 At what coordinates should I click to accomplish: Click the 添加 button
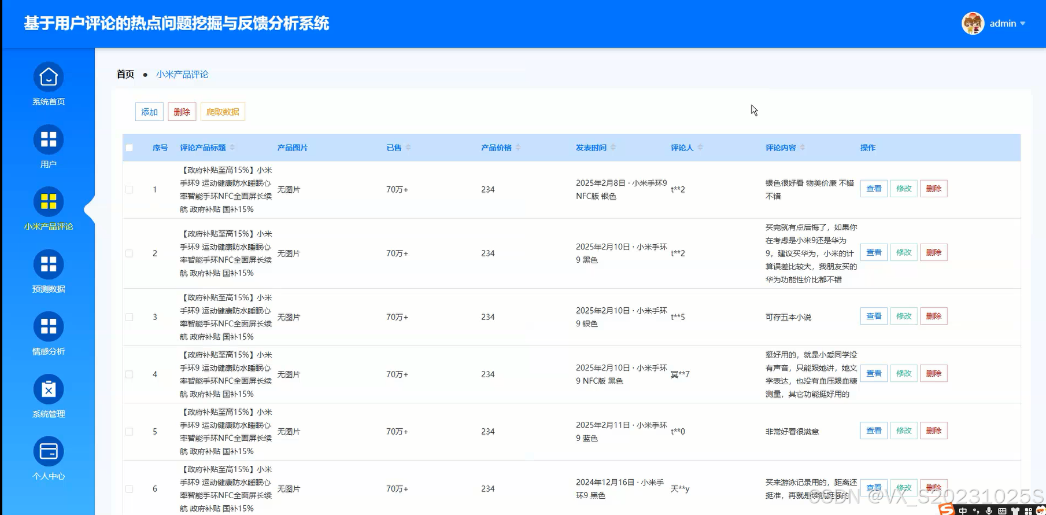pyautogui.click(x=149, y=112)
